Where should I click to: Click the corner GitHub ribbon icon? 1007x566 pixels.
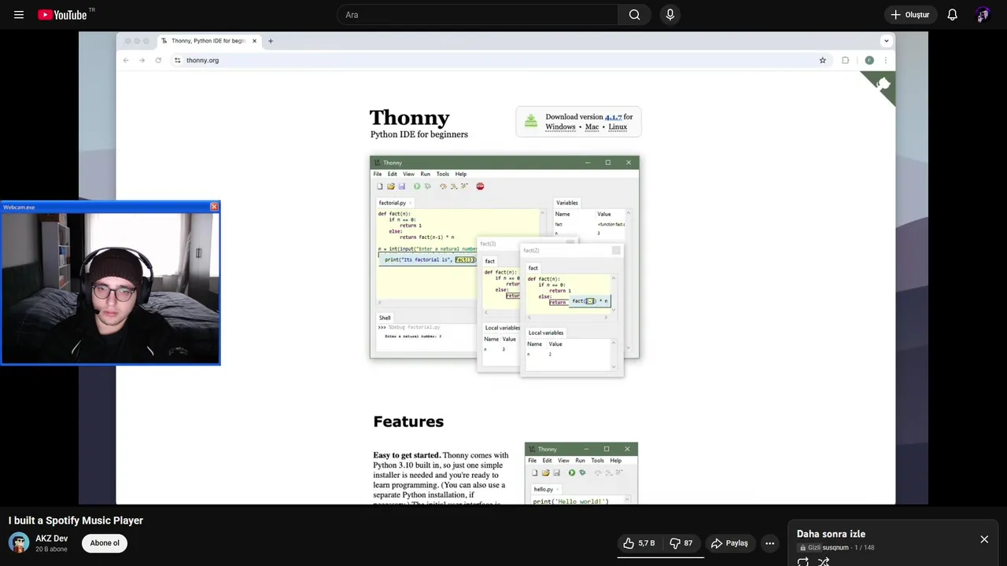click(x=882, y=85)
